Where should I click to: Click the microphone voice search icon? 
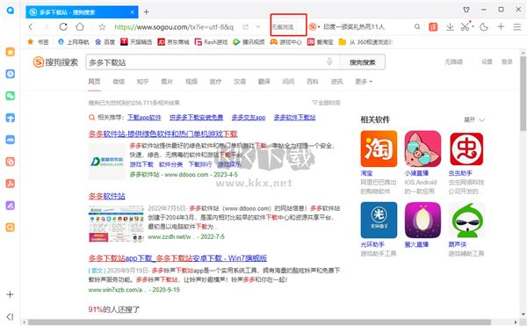tap(329, 62)
